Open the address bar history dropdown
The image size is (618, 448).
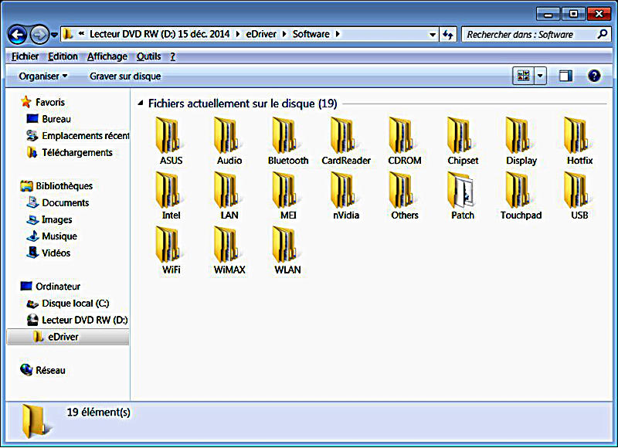click(433, 35)
